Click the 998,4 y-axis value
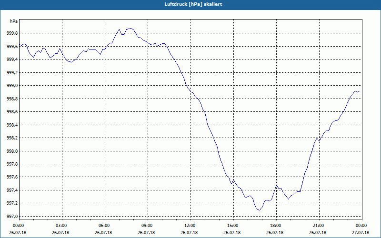 click(12, 125)
